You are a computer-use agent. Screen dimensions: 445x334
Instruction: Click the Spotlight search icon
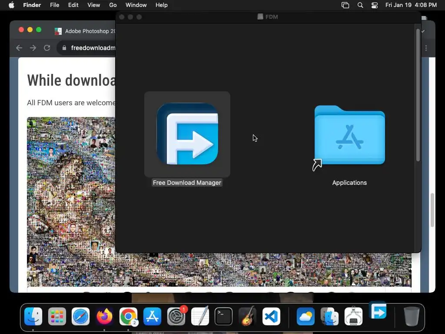click(x=360, y=5)
